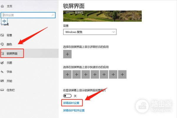The width and height of the screenshot is (177, 118).
Task: Click the 背景 picture icon in sidebar
Action: (2, 35)
